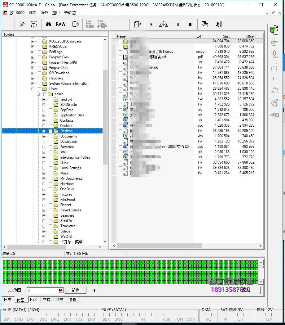Switch to the 日志 tab
This screenshot has height=325, width=285.
tap(8, 300)
